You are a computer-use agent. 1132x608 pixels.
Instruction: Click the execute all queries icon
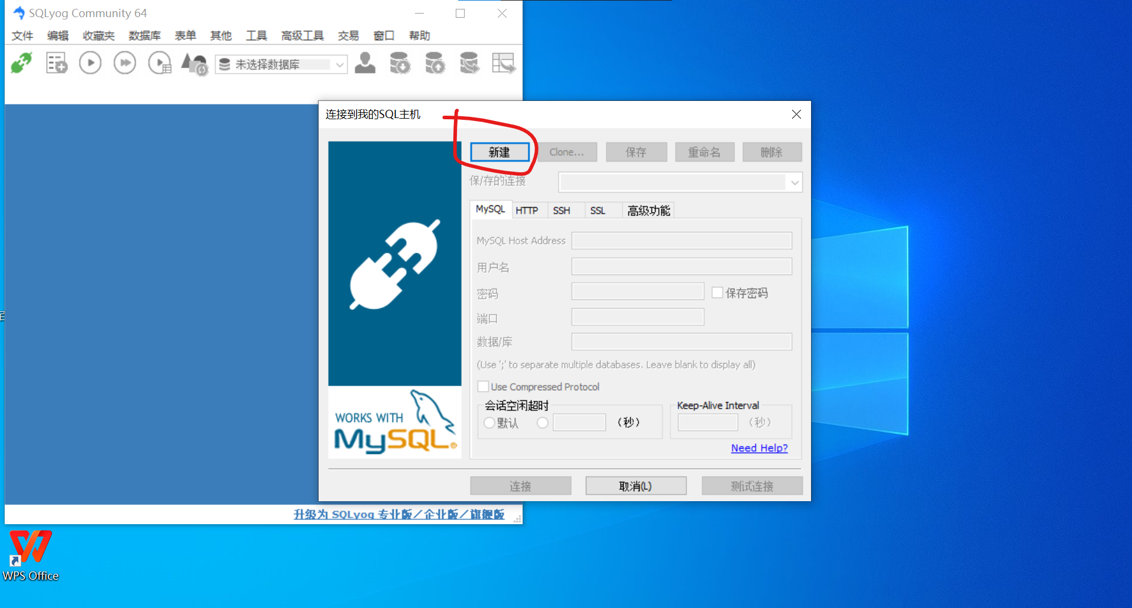coord(125,63)
